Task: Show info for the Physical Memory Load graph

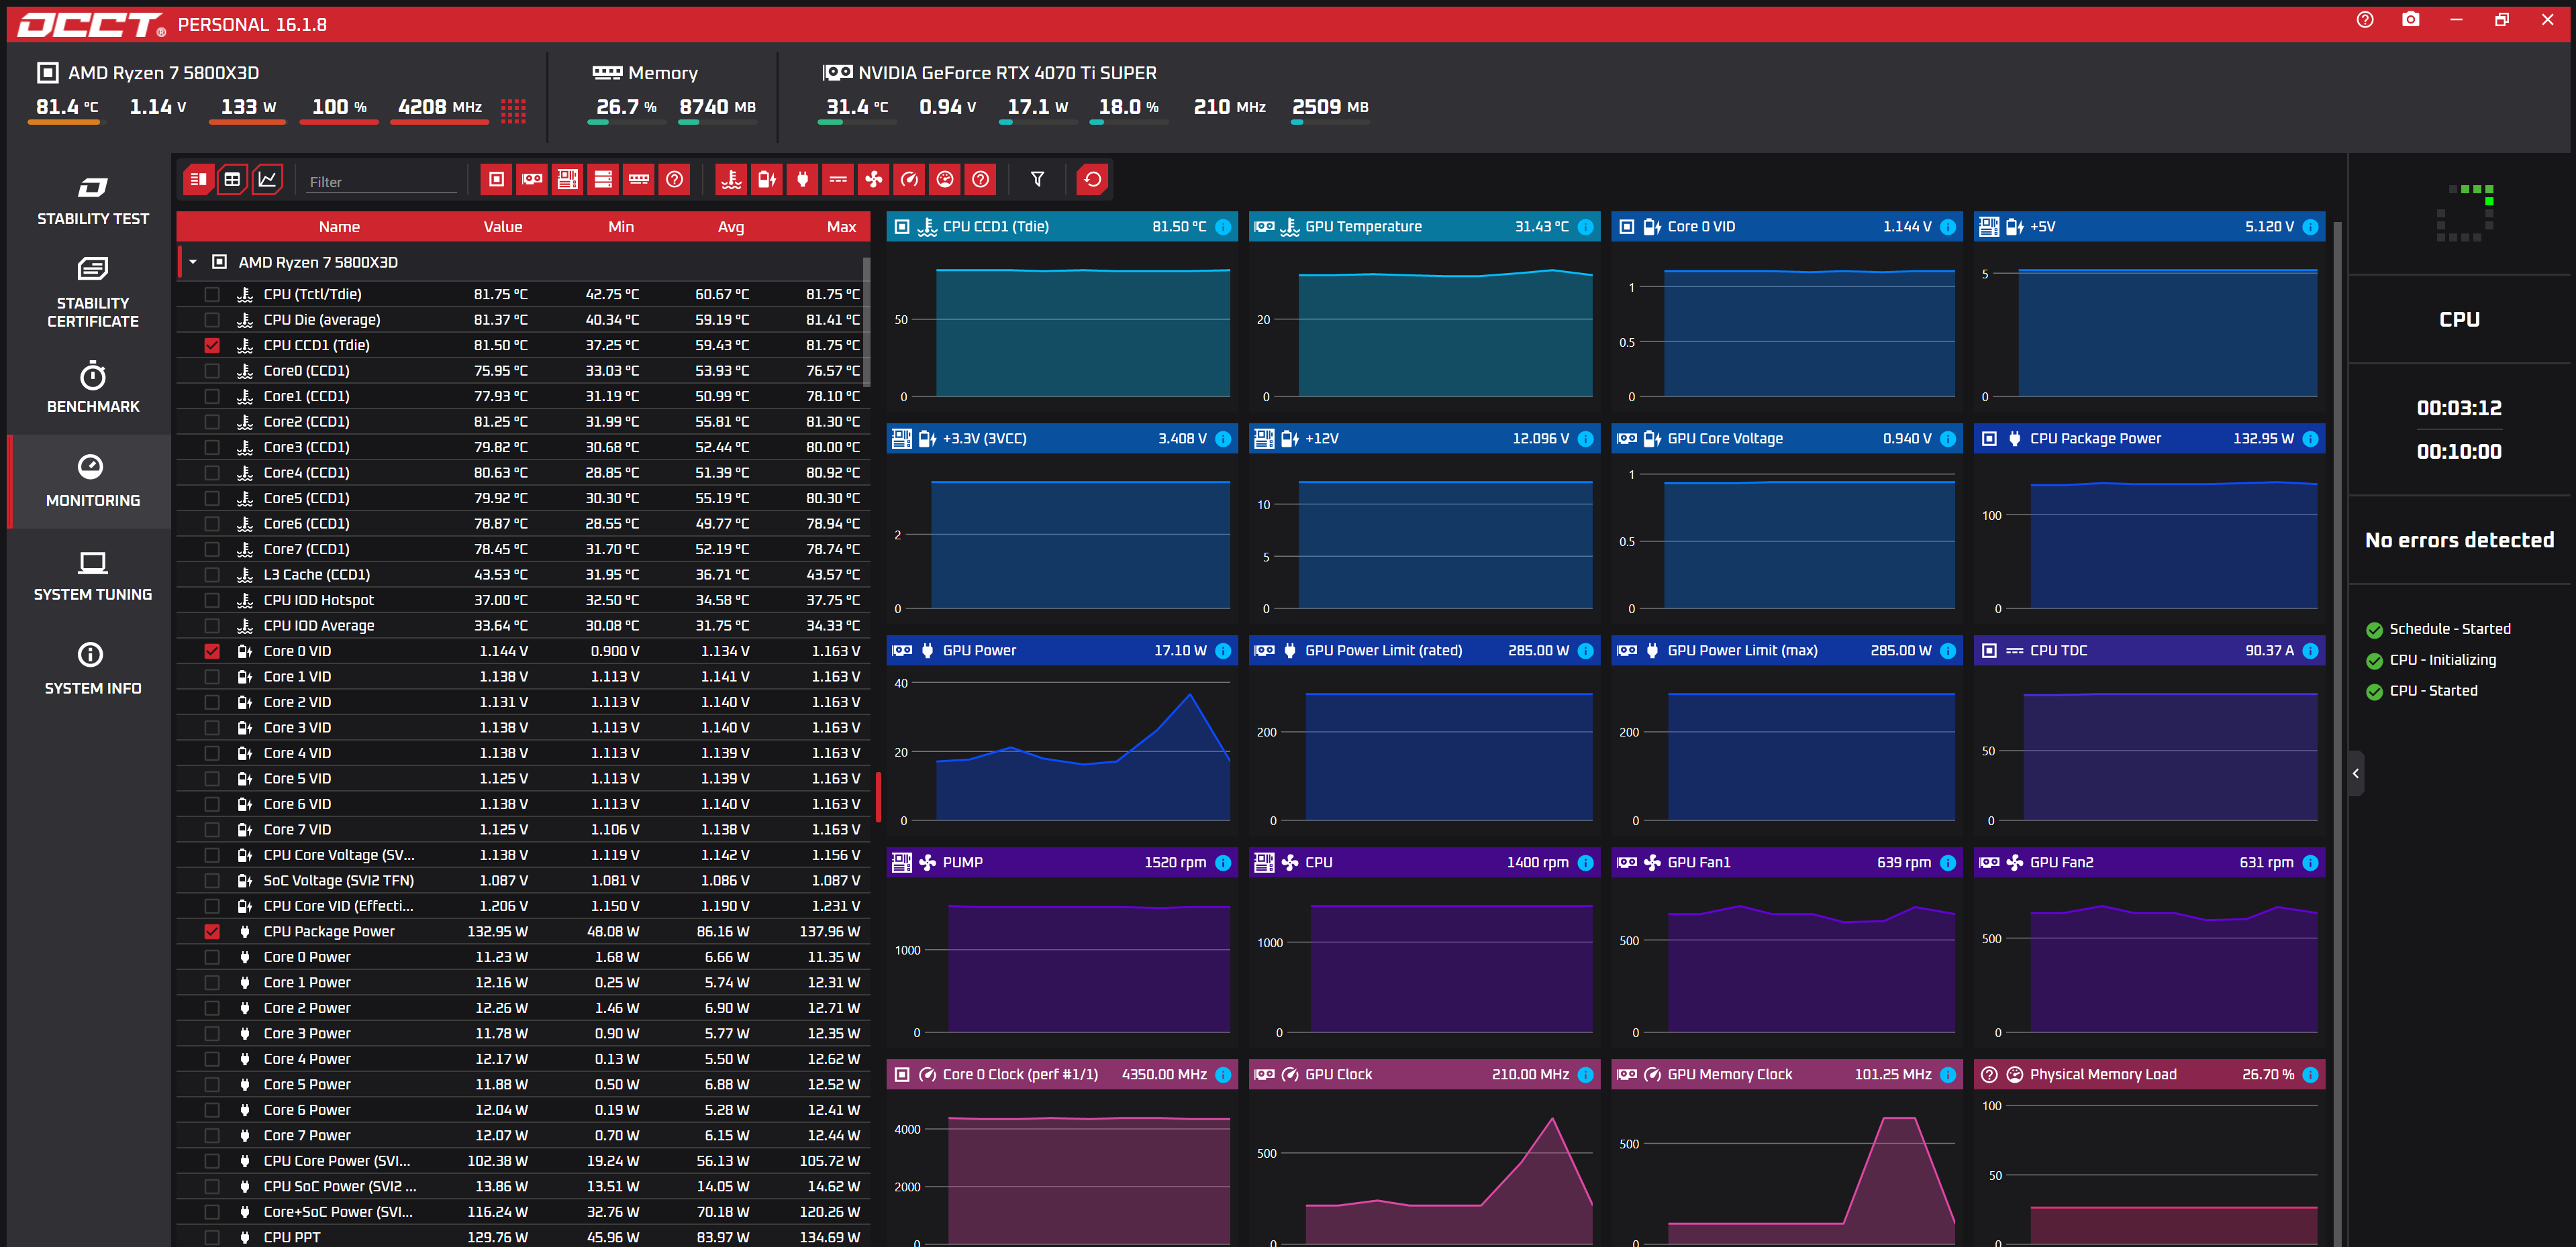Action: (2310, 1074)
